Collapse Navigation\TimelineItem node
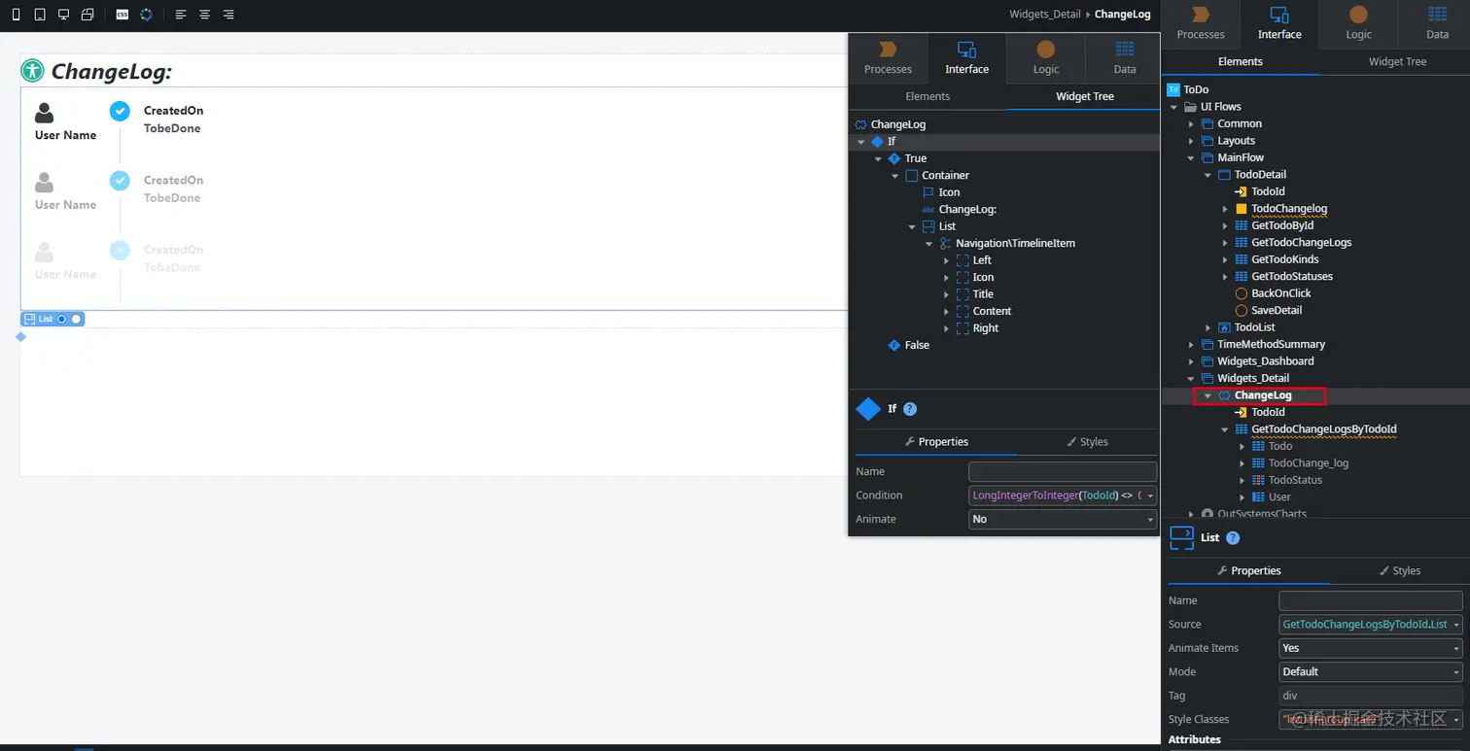 [929, 244]
